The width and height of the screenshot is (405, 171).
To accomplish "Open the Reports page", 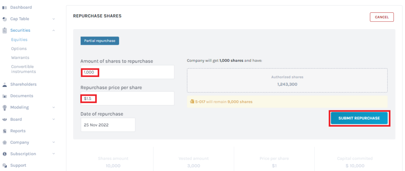I will click(18, 131).
